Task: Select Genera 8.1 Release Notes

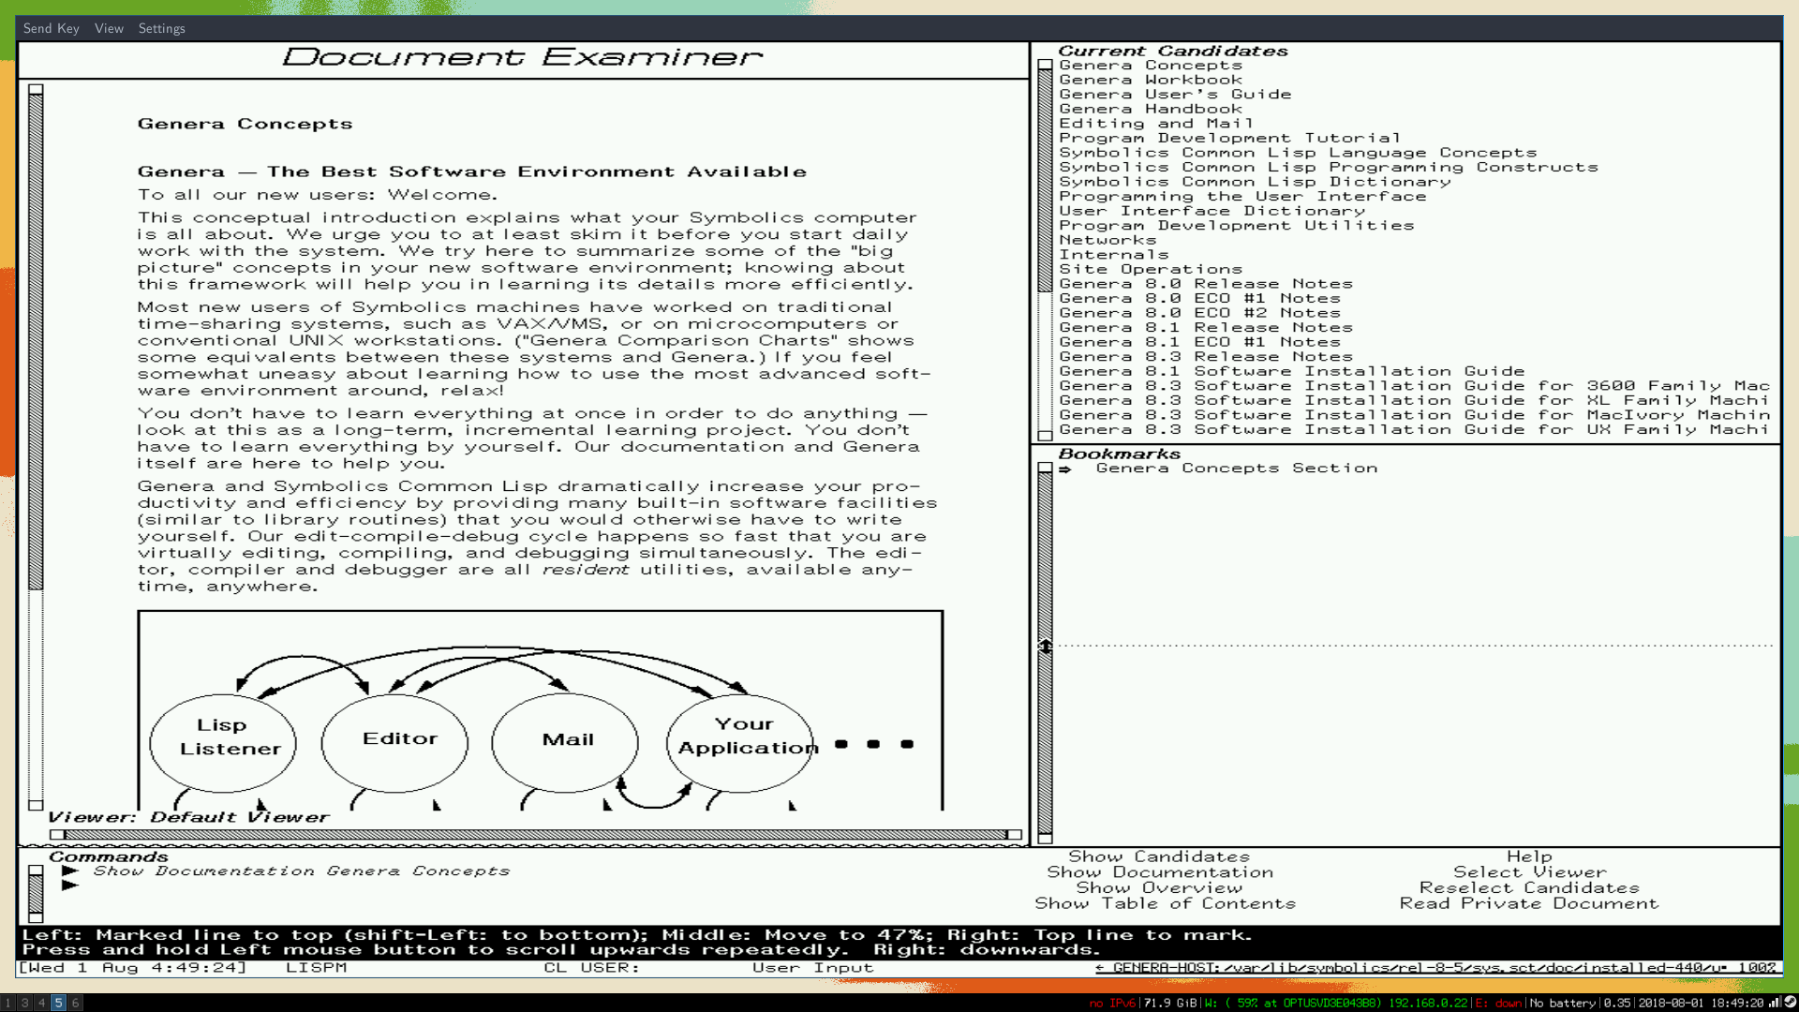Action: [x=1206, y=328]
